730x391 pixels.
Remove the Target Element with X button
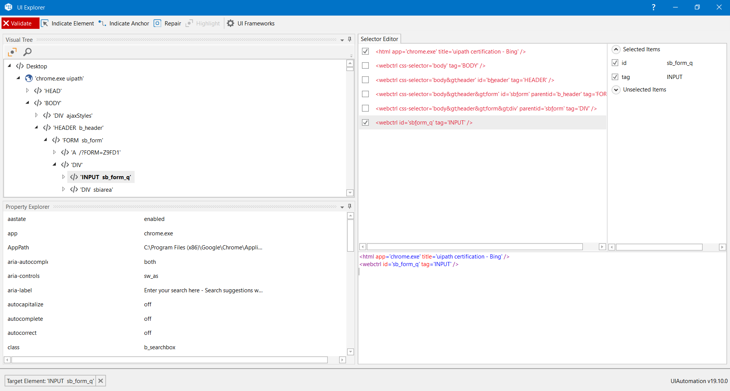coord(101,381)
